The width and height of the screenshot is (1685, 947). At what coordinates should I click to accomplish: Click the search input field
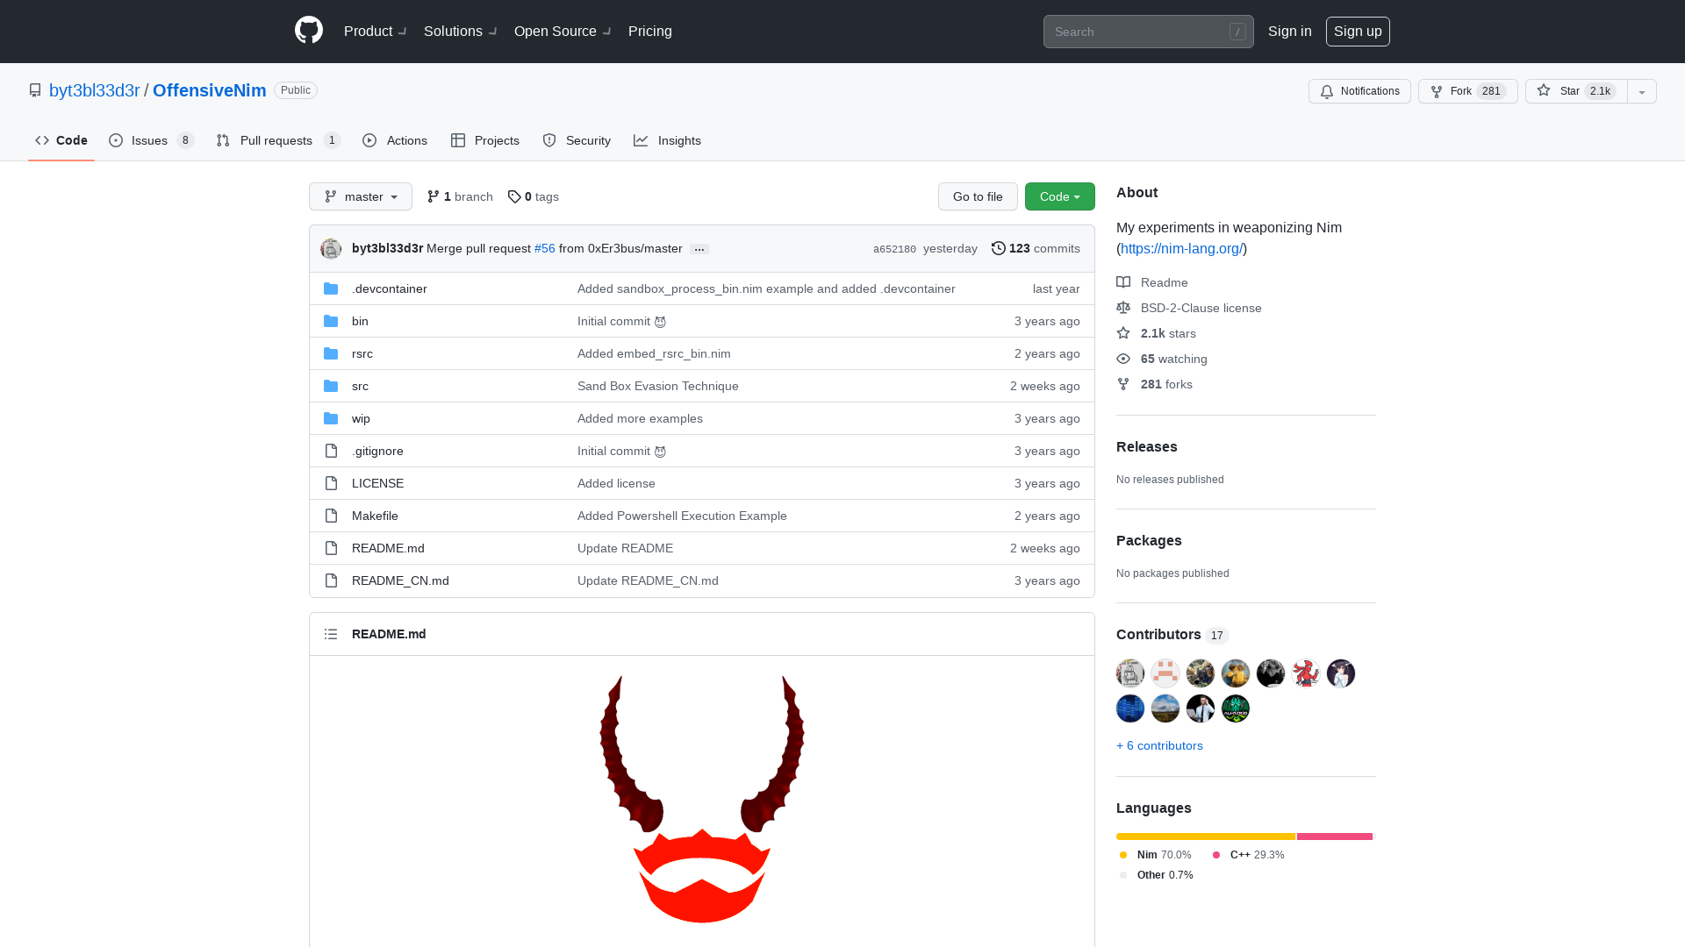1149,32
